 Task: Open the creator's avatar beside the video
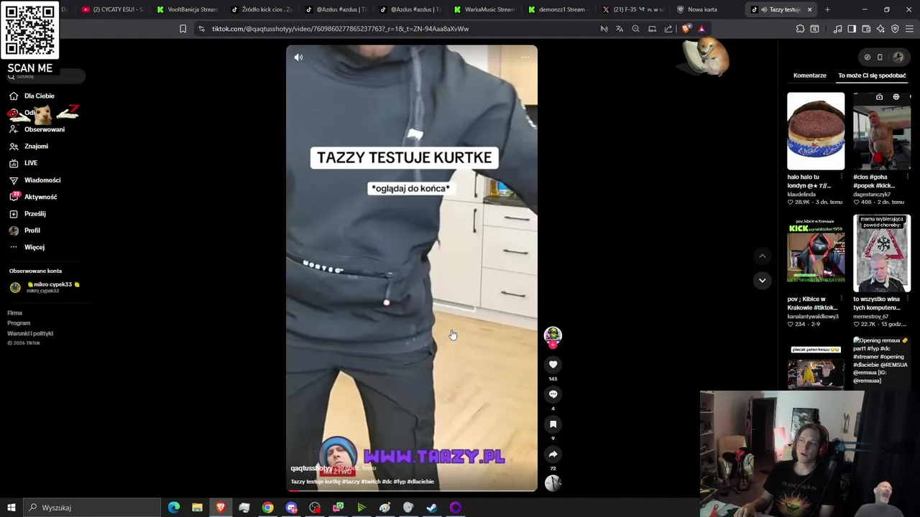point(553,335)
